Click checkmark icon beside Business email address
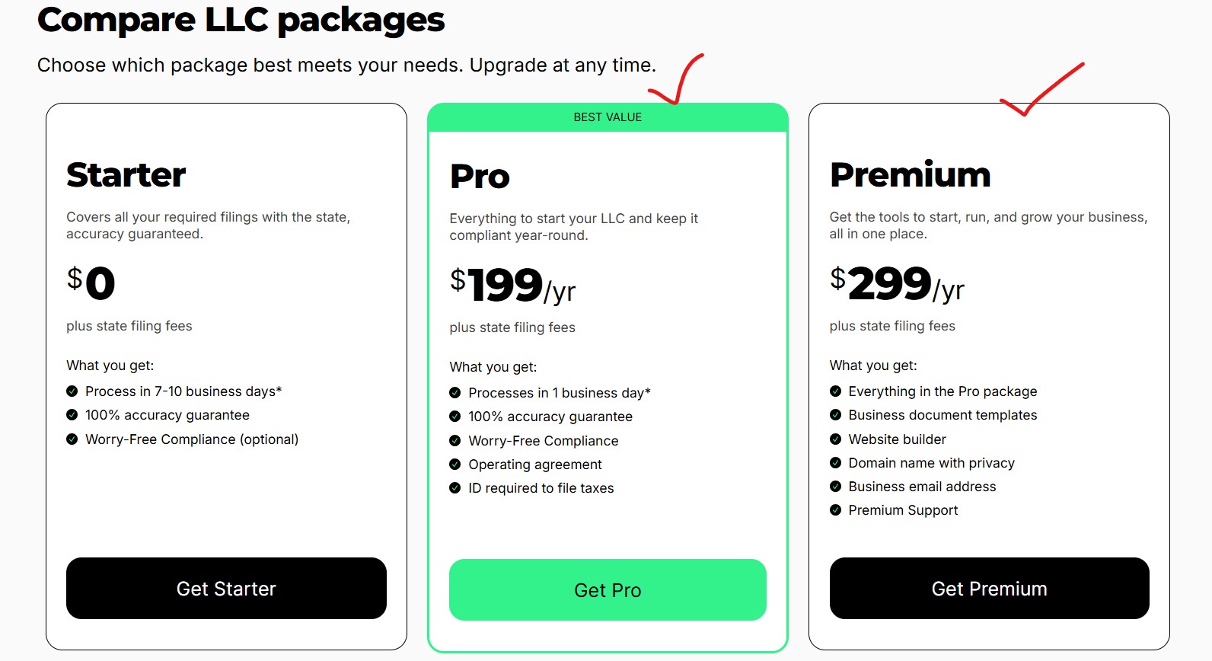Viewport: 1212px width, 661px height. pyautogui.click(x=835, y=487)
